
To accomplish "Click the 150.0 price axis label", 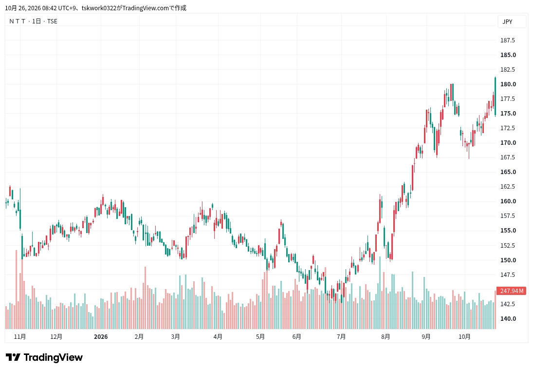I will 508,260.
